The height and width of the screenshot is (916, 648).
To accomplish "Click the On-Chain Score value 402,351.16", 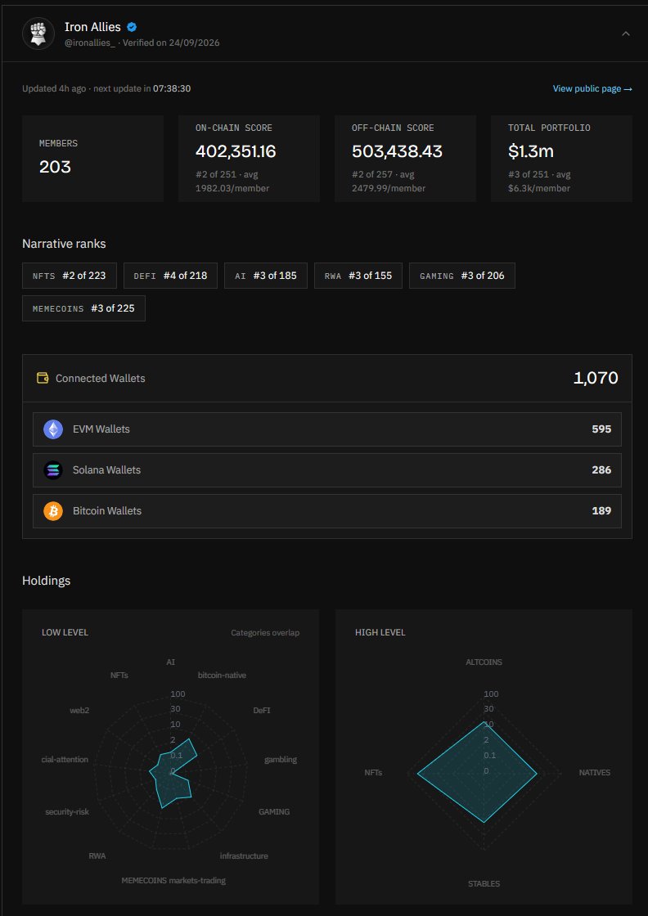I will [236, 152].
